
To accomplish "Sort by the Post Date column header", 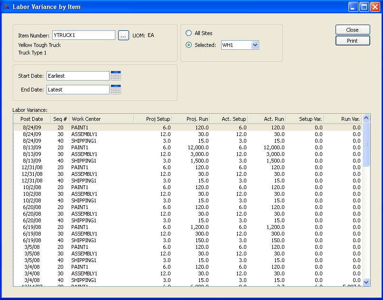I will (x=32, y=119).
